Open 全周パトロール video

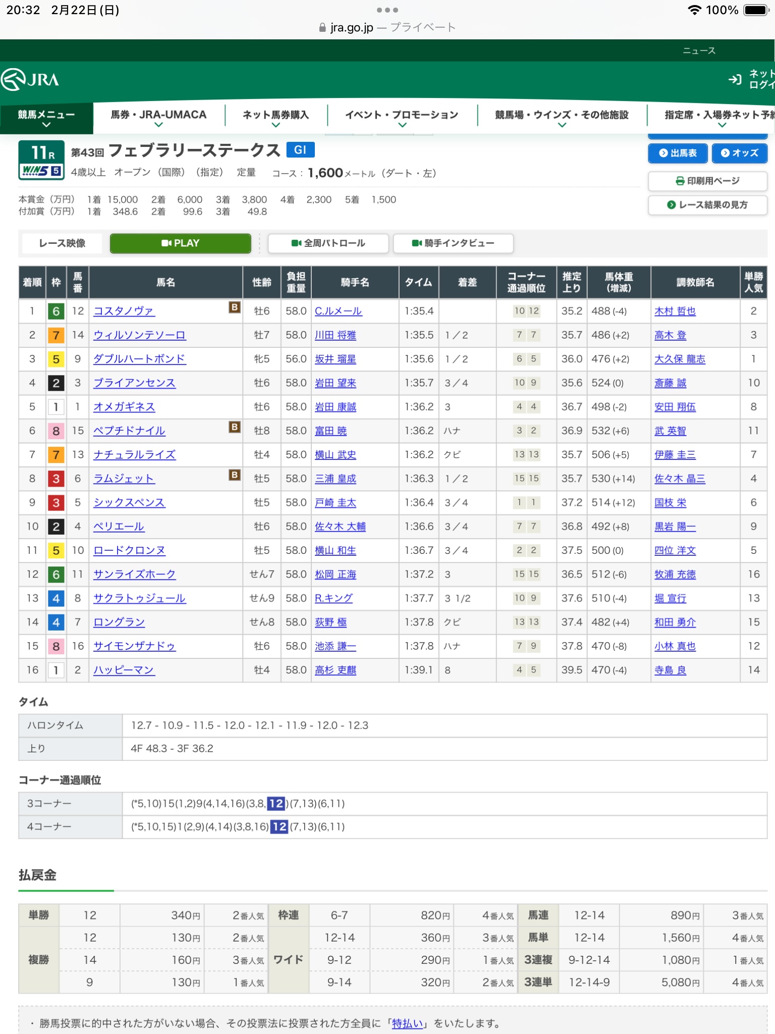coord(328,243)
